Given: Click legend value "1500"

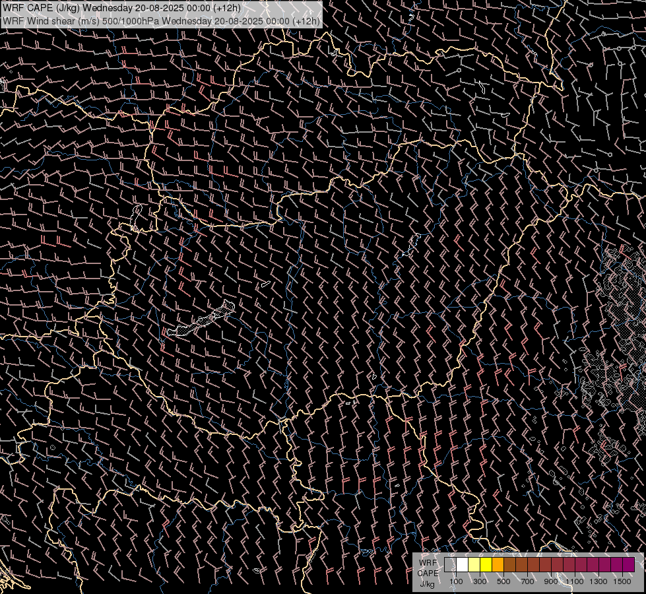Looking at the screenshot, I should click(622, 581).
